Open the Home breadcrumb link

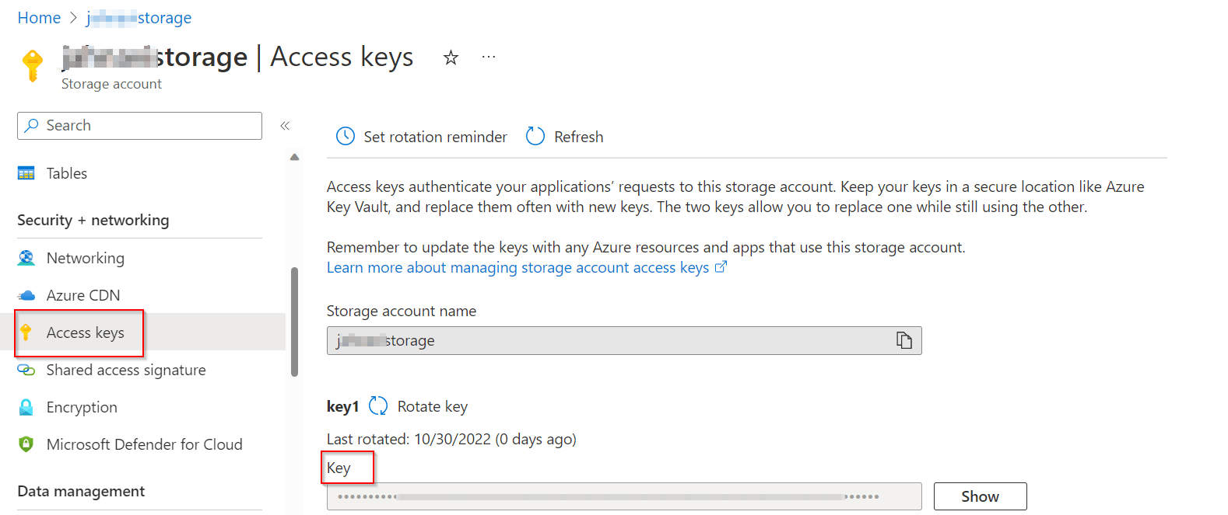[39, 18]
